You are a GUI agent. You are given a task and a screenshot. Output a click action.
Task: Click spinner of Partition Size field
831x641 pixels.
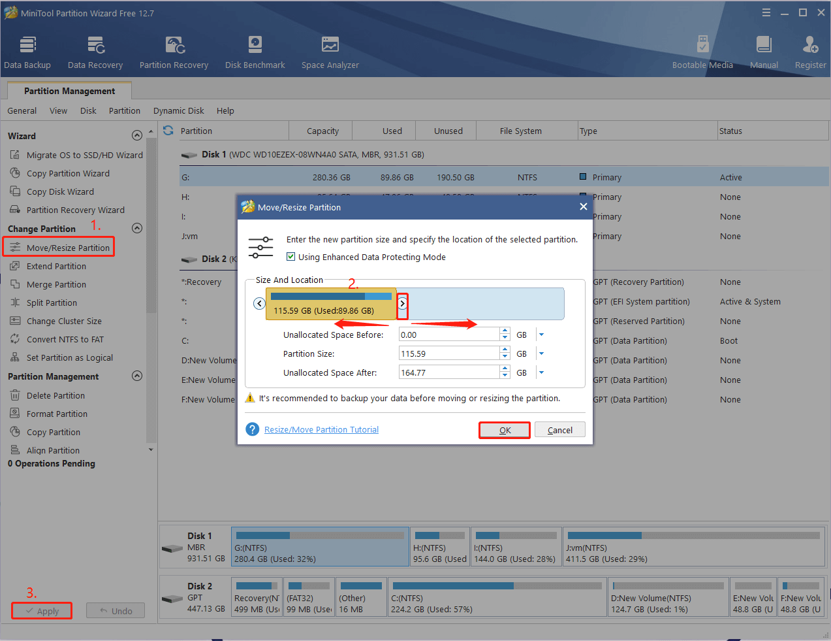coord(505,353)
